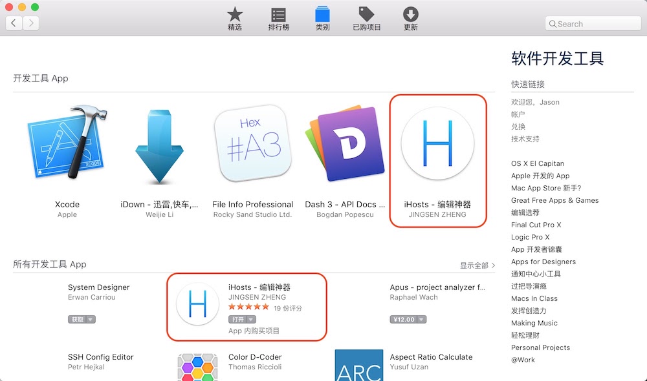Click the ¥12.00 price button for Apus

[404, 319]
